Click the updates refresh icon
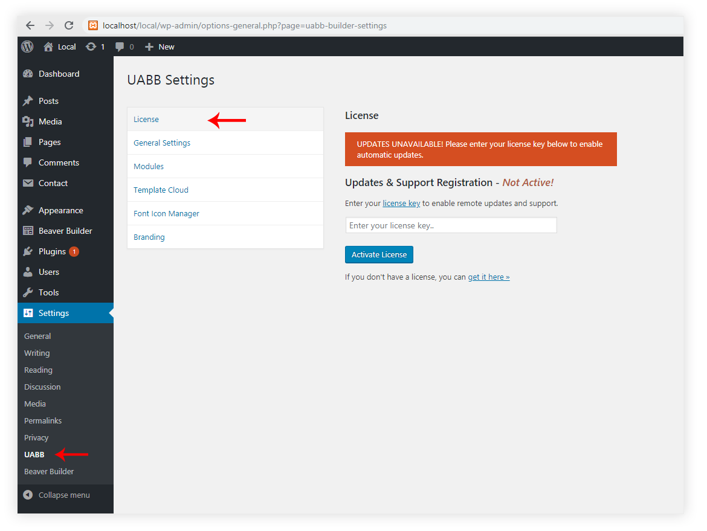707x531 pixels. 91,47
